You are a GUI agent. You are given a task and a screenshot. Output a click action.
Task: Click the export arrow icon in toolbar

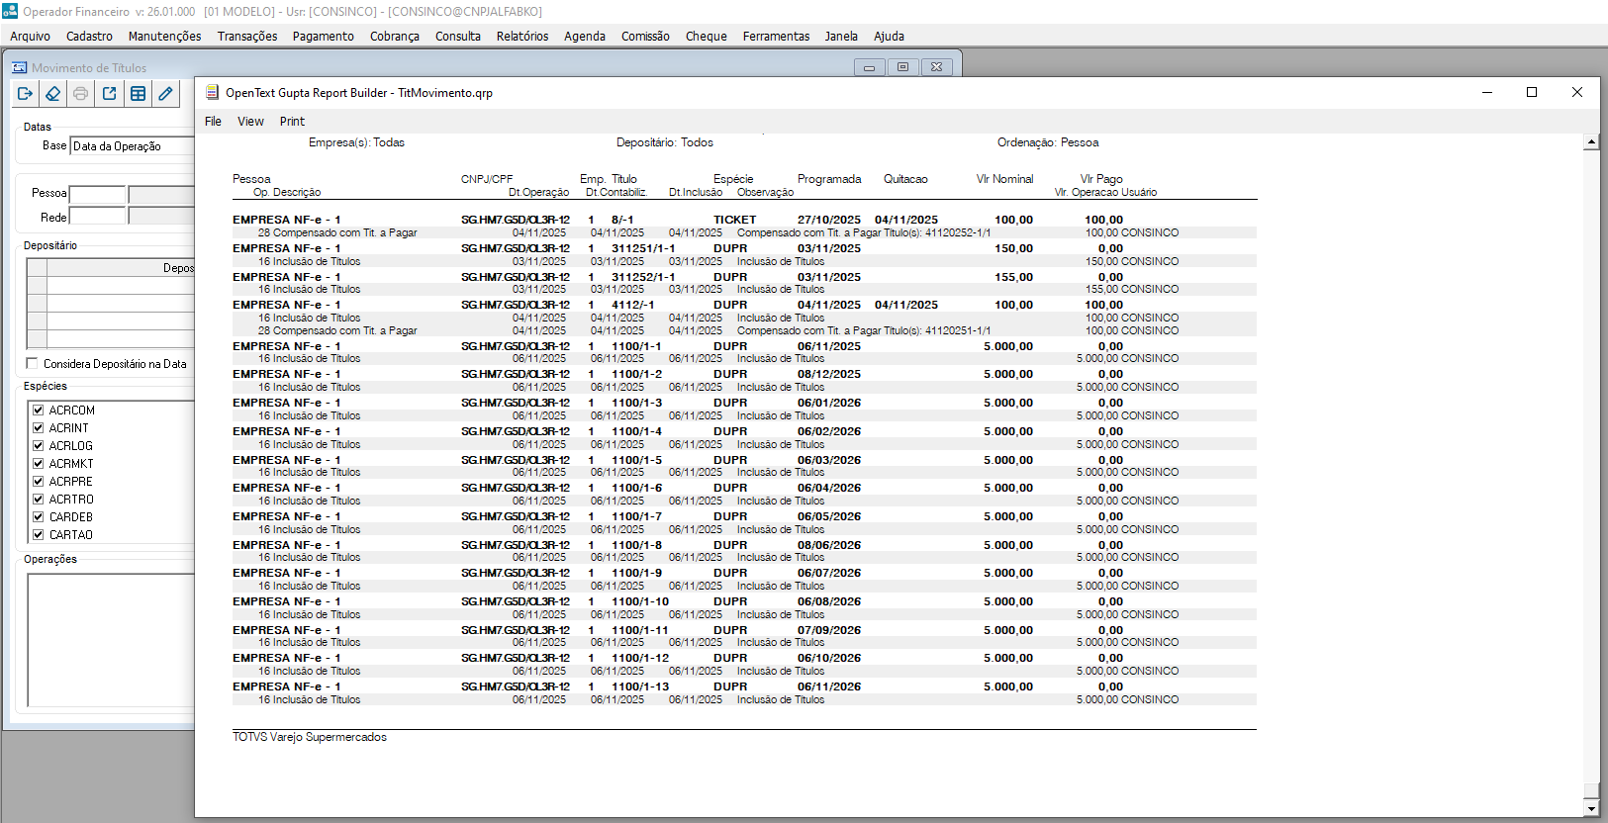[x=110, y=94]
